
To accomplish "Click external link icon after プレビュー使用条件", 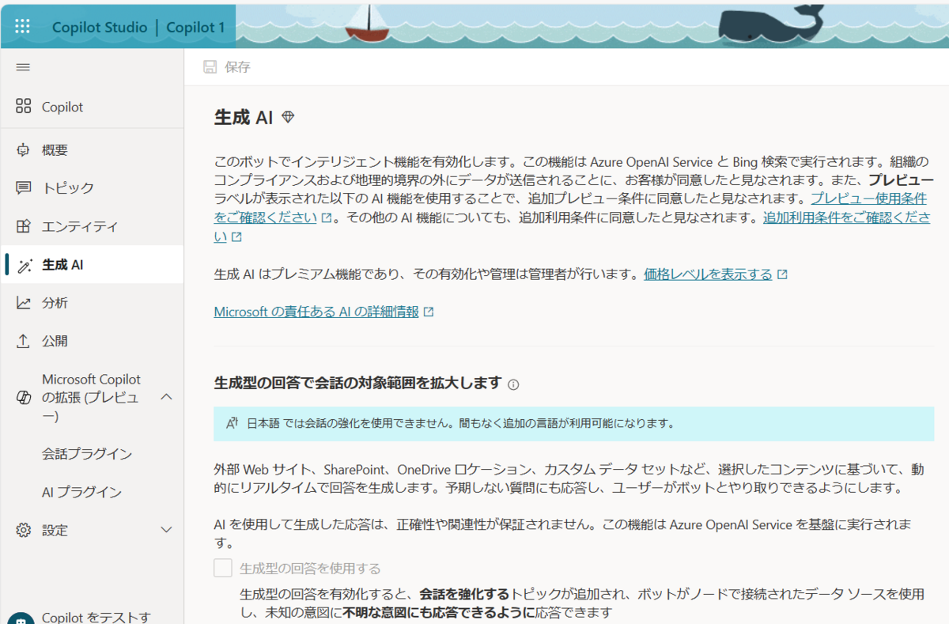I will 326,218.
